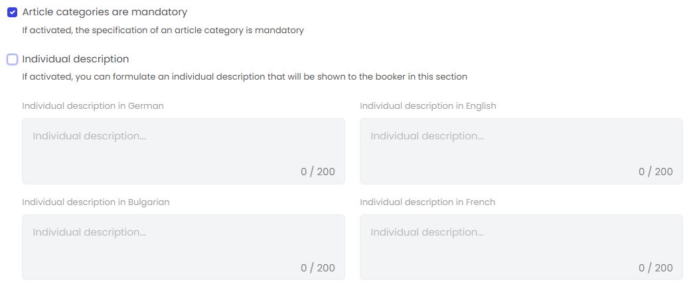This screenshot has height=294, width=695.
Task: Uncheck the Article categories are mandatory checkbox
Action: (12, 12)
